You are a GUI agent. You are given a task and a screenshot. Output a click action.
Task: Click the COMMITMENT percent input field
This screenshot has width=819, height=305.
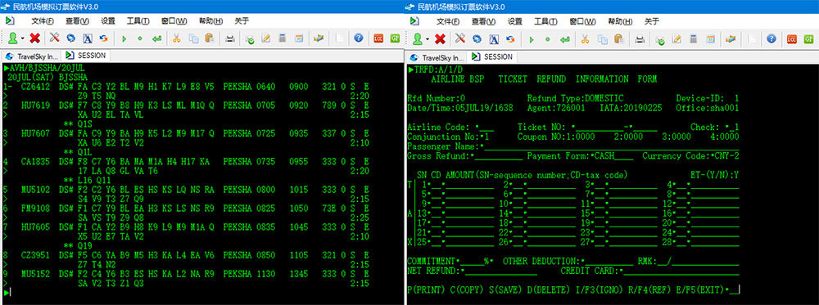472,261
